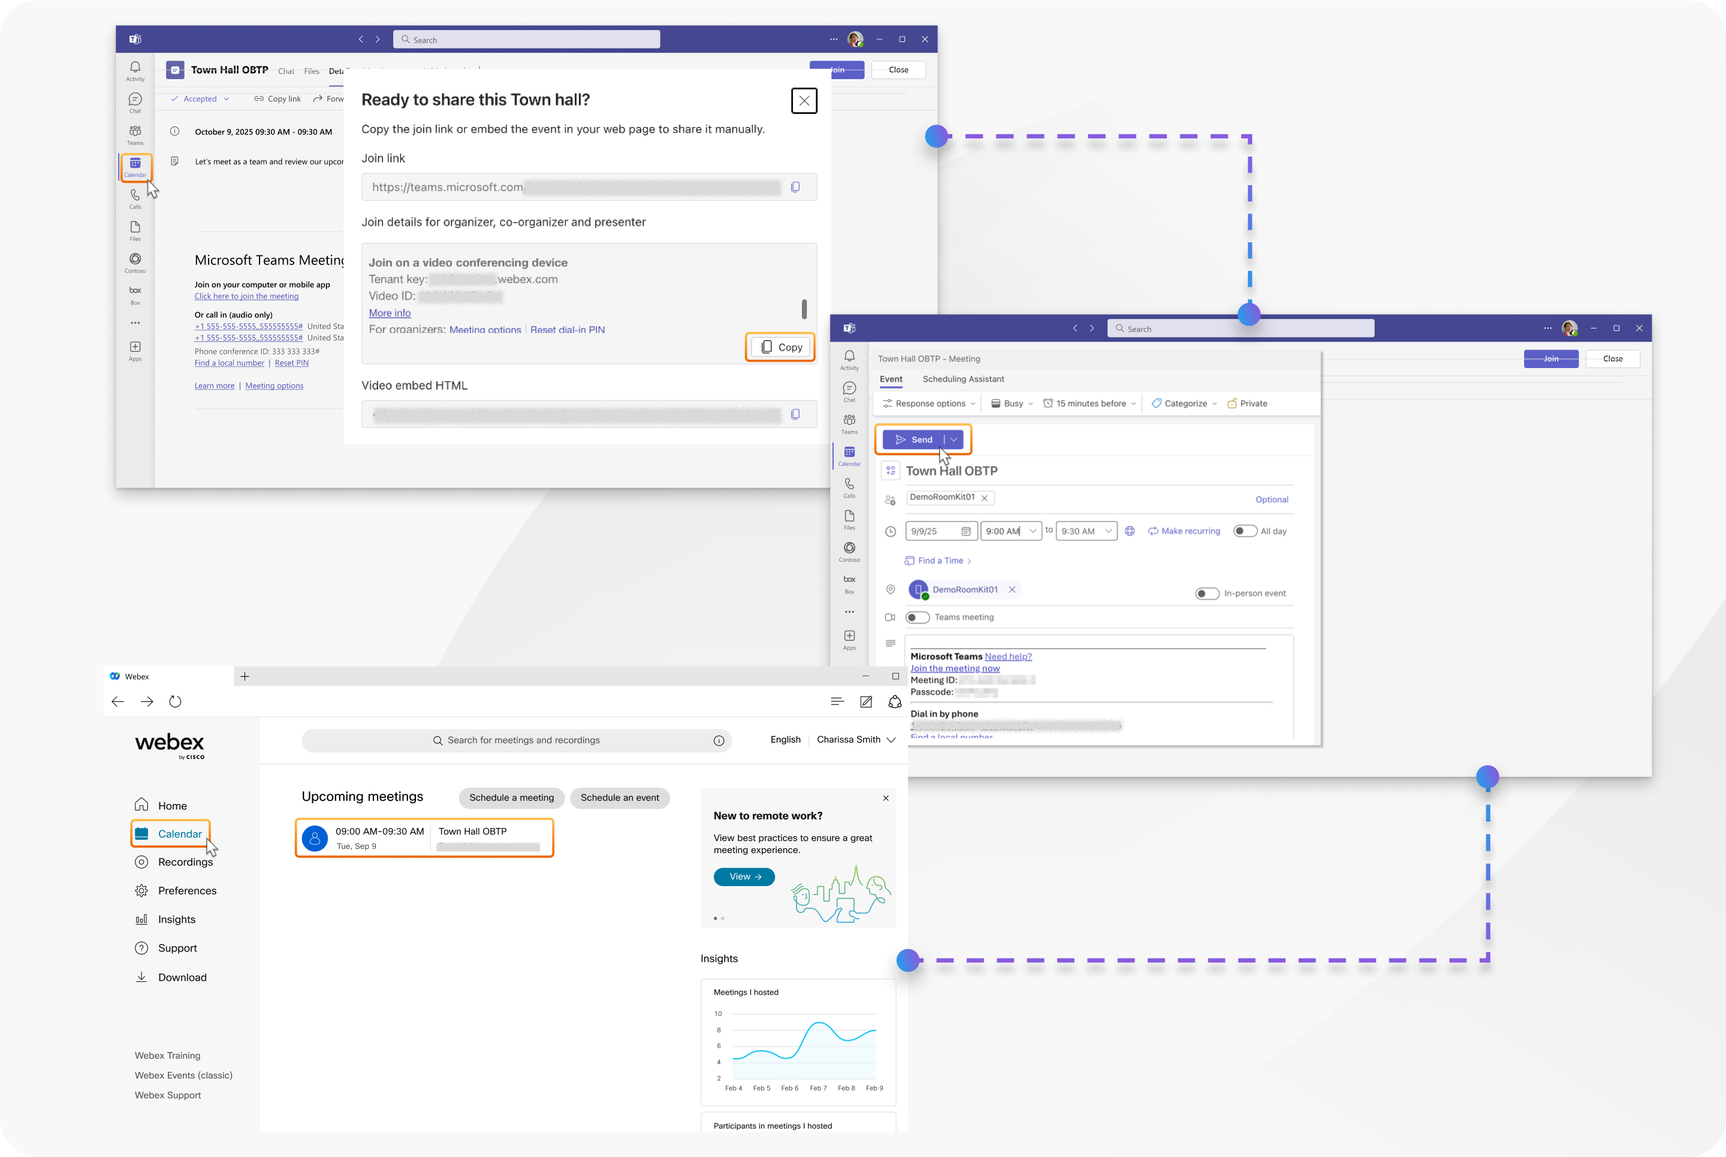
Task: Open the date picker calendar icon for 9/9/25
Action: click(x=965, y=531)
